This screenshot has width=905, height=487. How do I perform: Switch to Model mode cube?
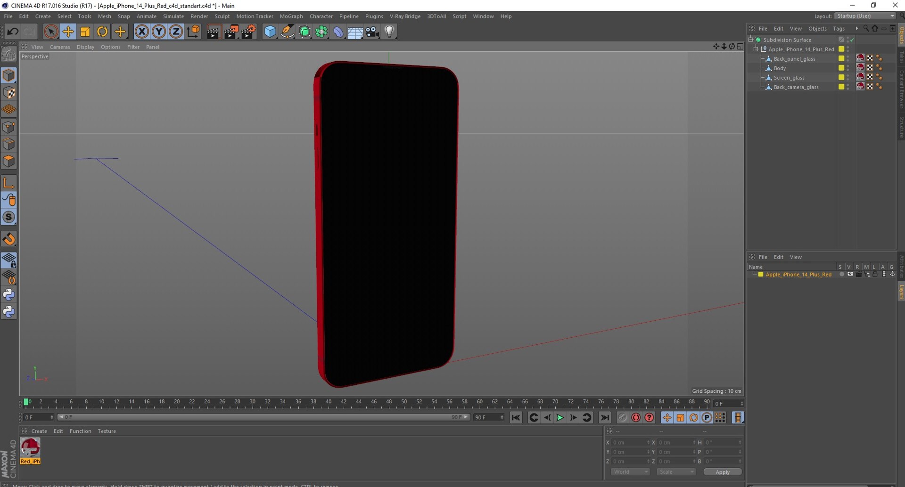click(9, 75)
